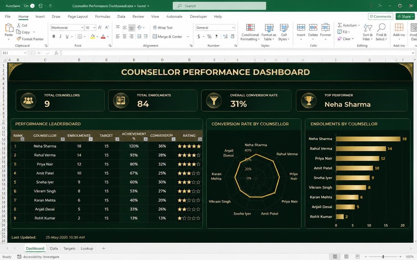Click the accounting dollar format icon

pyautogui.click(x=199, y=37)
